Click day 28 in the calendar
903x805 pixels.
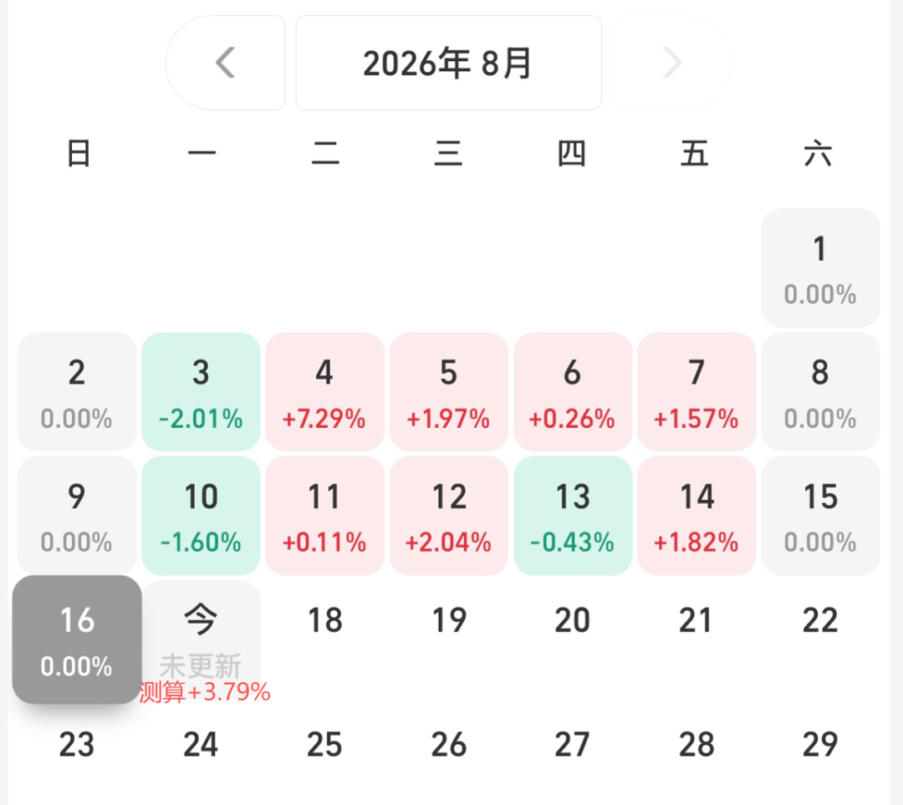point(696,745)
